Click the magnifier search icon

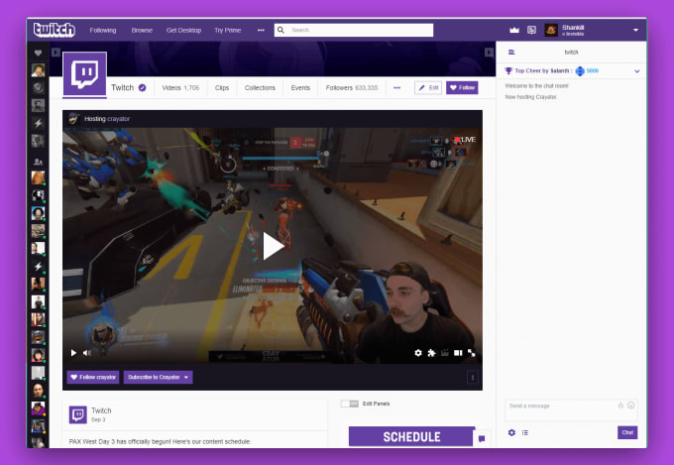(281, 30)
